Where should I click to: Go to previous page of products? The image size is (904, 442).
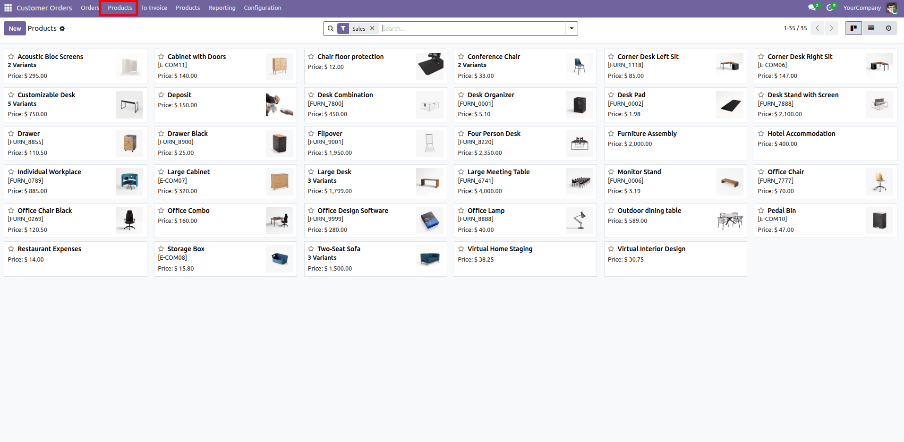(x=817, y=28)
